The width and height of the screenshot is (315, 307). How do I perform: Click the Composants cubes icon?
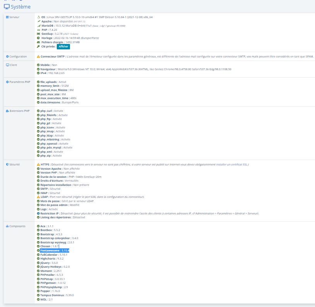click(7, 226)
